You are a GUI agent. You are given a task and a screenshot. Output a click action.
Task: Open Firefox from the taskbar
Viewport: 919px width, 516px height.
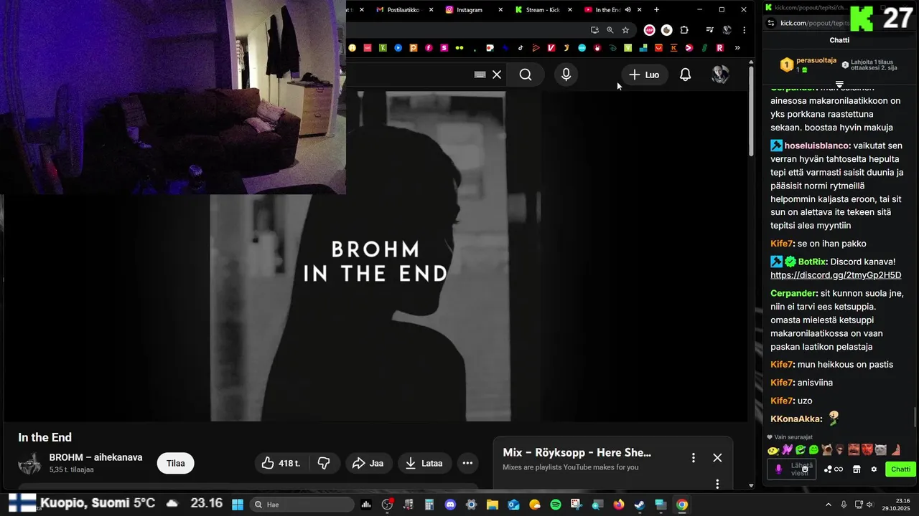619,505
